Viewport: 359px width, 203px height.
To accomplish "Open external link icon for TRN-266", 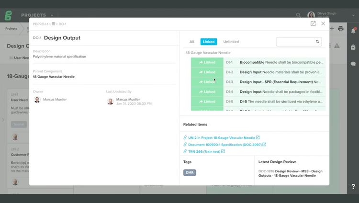I will point(223,151).
